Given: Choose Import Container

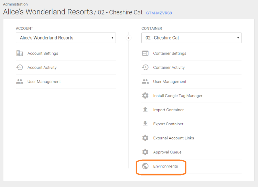Looking at the screenshot, I should [191, 110].
